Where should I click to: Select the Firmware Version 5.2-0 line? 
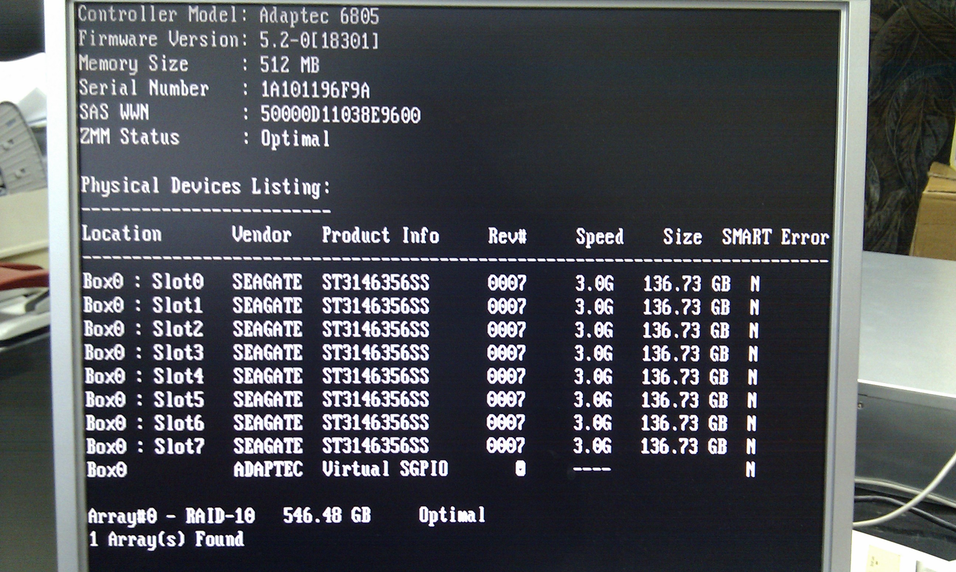point(228,40)
